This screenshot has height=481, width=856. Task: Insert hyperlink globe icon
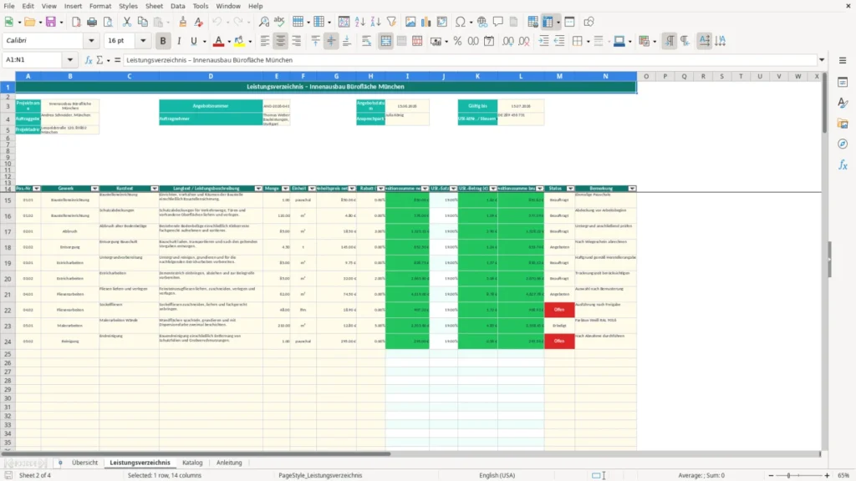point(482,22)
